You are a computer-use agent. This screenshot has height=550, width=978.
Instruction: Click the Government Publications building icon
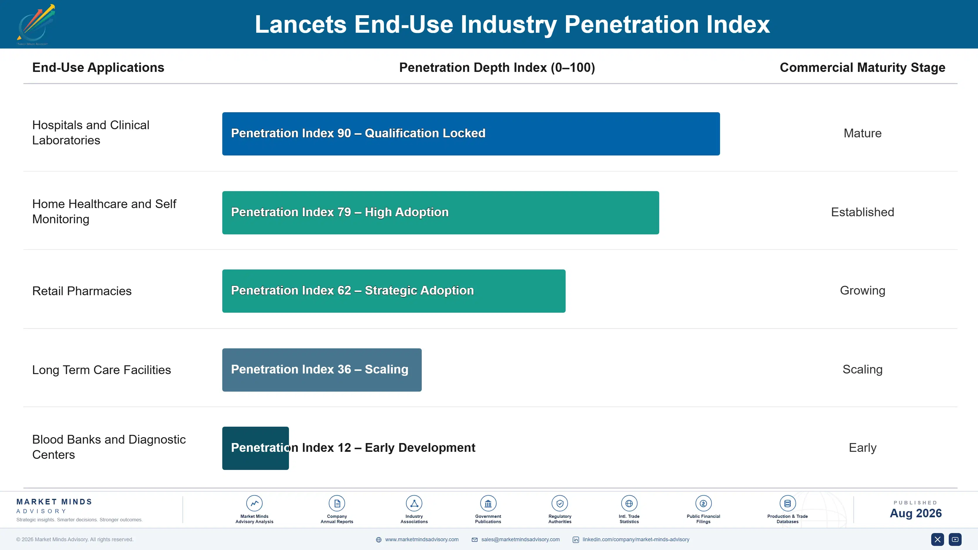tap(488, 503)
